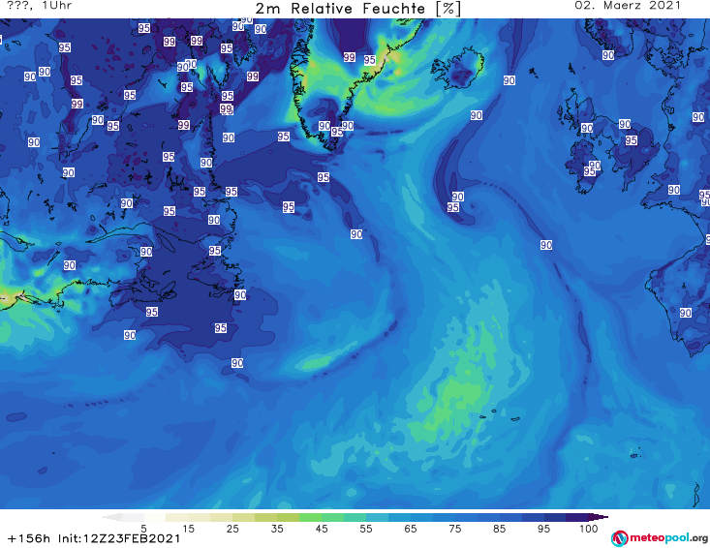Screen dimensions: 710x548
Task: Click the meteopool.org logo
Action: pos(659,538)
